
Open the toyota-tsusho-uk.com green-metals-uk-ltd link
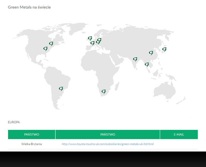(x=108, y=144)
